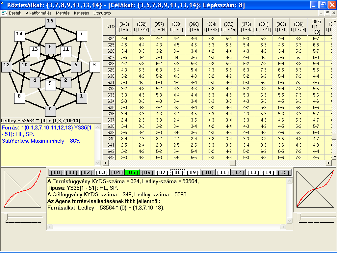Viewport: 337px width, 253px height.
Task: Toggle the {03} step button
Action: point(102,172)
